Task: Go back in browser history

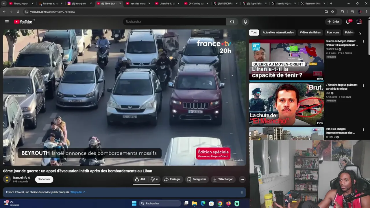Action: coord(4,12)
